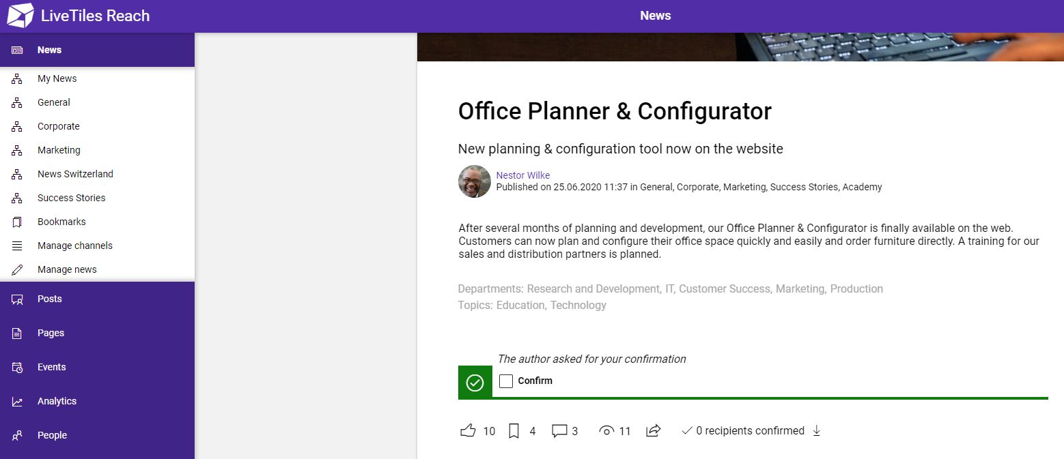Bookmark the article using bookmark icon
Viewport: 1064px width, 459px height.
[514, 431]
